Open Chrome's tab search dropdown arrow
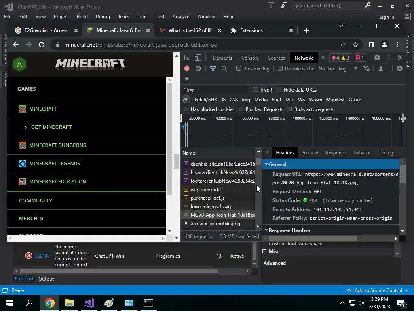414x311 pixels. click(x=341, y=26)
